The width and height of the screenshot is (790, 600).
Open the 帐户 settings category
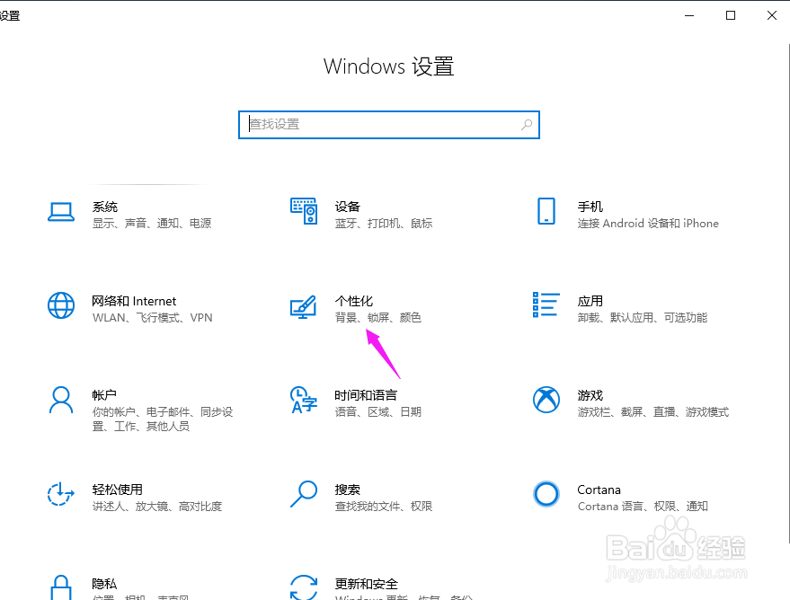pos(104,395)
